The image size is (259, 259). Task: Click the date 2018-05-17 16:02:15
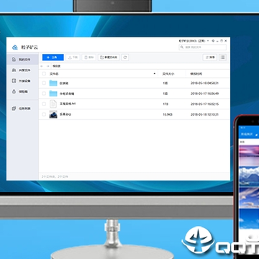(x=204, y=104)
